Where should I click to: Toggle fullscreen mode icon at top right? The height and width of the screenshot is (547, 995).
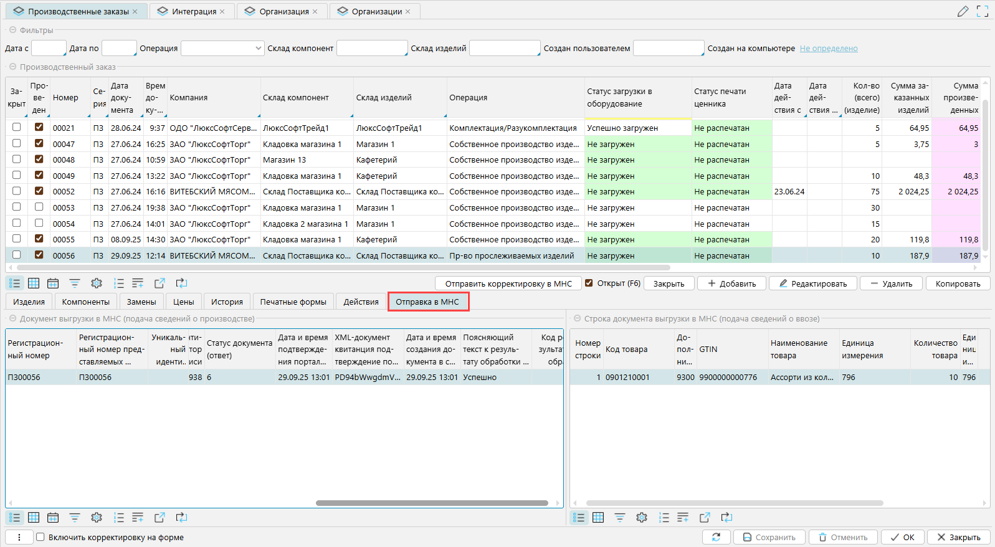tap(983, 11)
